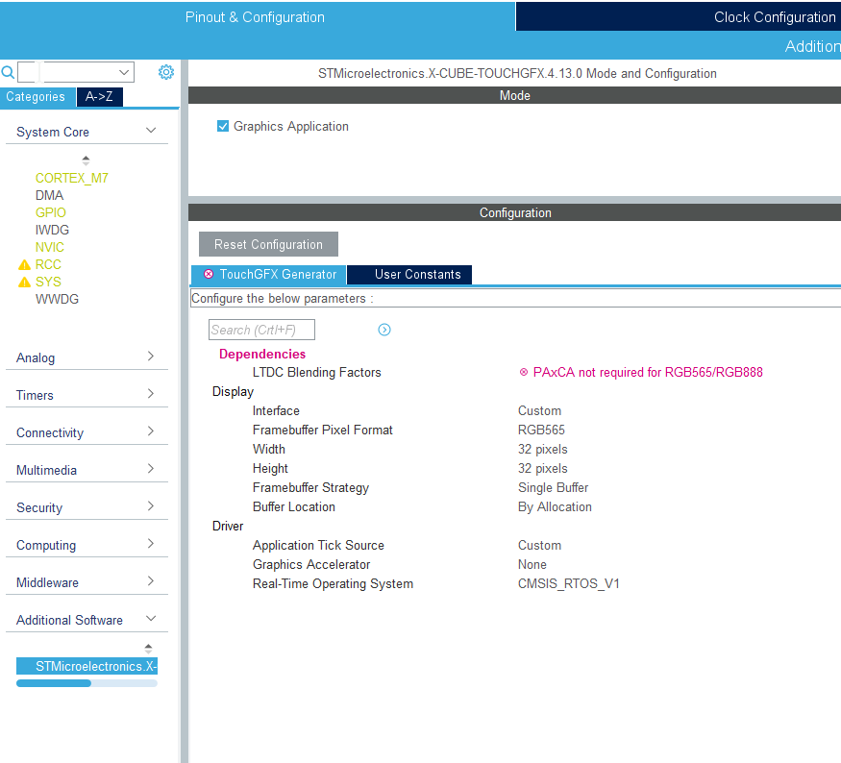841x763 pixels.
Task: Click the Width parameter label
Action: click(x=269, y=450)
